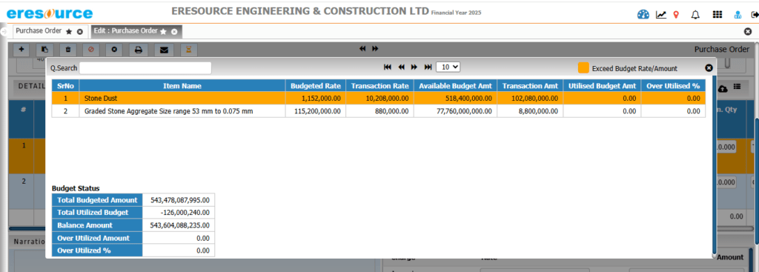Viewport: 759px width, 272px height.
Task: Click transaction amount 102,080,000.00
Action: 534,99
